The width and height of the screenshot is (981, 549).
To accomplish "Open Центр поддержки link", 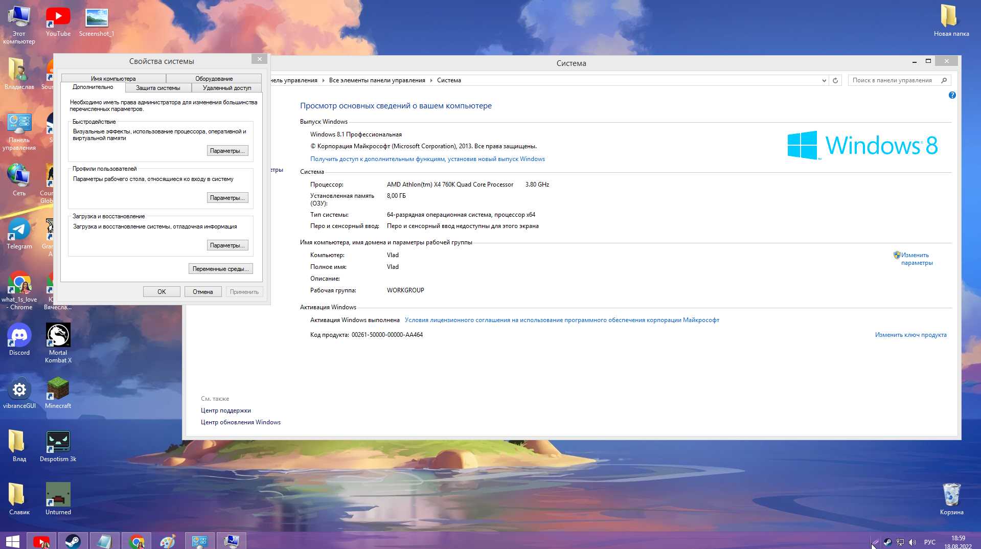I will click(x=226, y=410).
